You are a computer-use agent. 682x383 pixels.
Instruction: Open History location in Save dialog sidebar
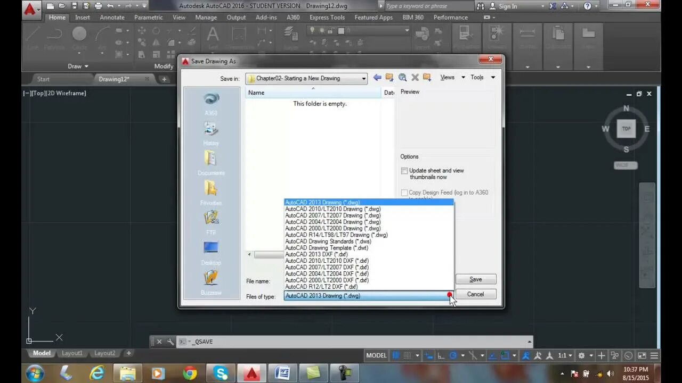point(211,134)
